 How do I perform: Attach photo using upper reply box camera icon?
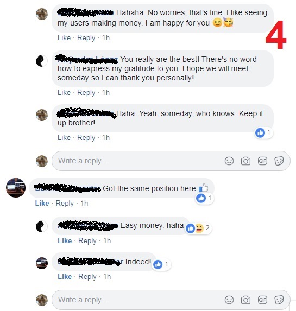(245, 161)
